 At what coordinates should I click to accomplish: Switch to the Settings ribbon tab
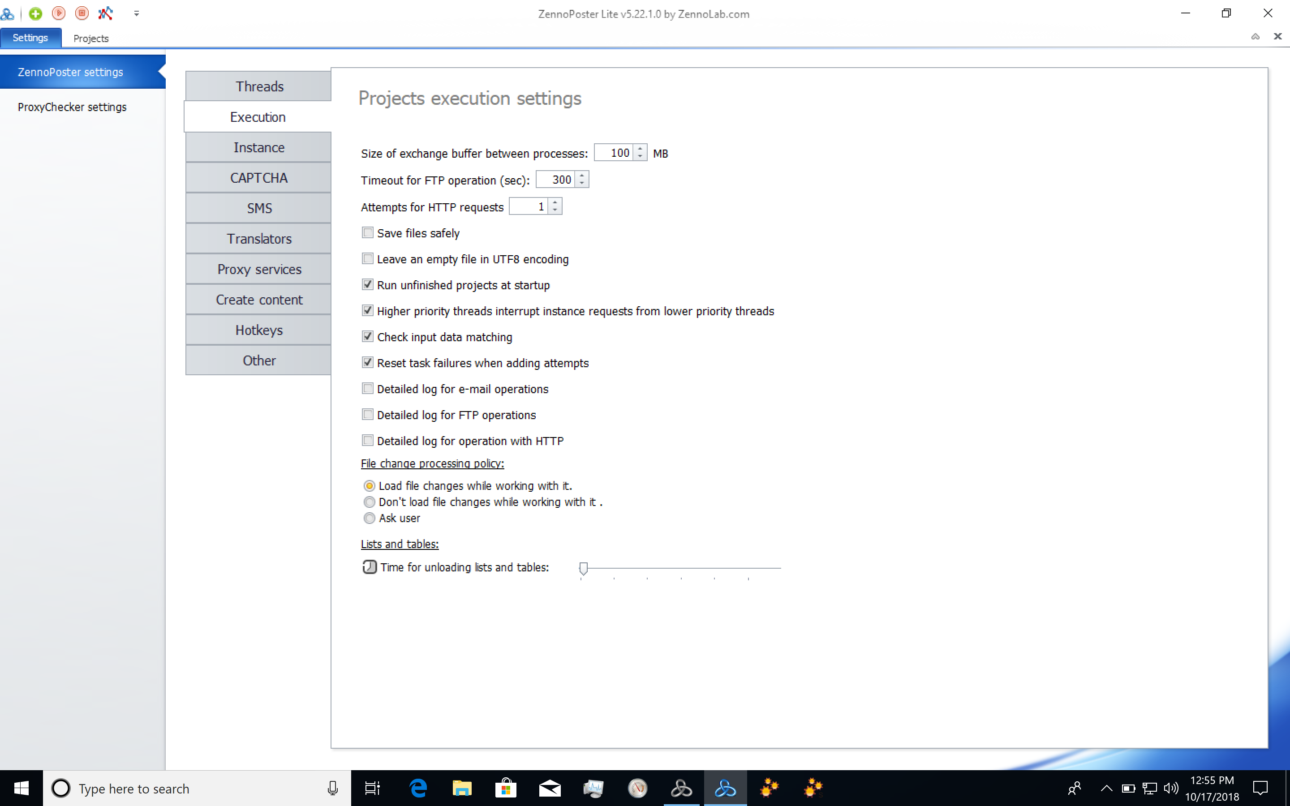(30, 38)
